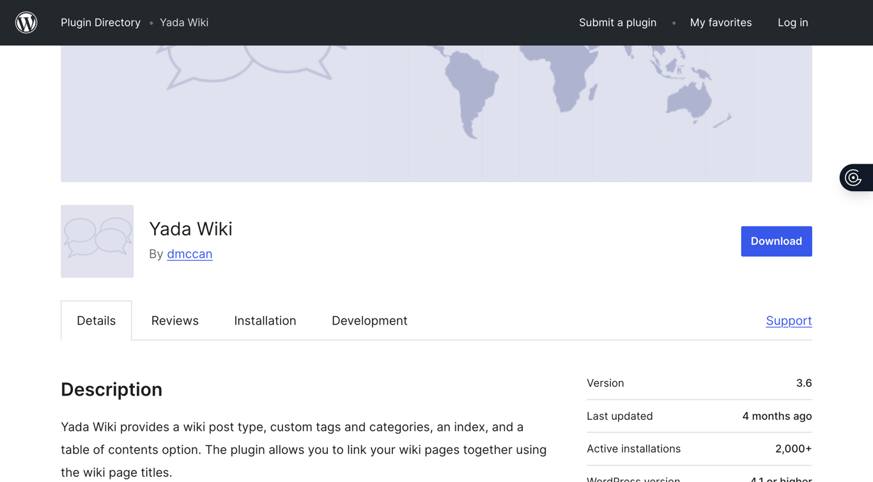This screenshot has height=482, width=873.
Task: Switch to the Development tab
Action: point(369,320)
